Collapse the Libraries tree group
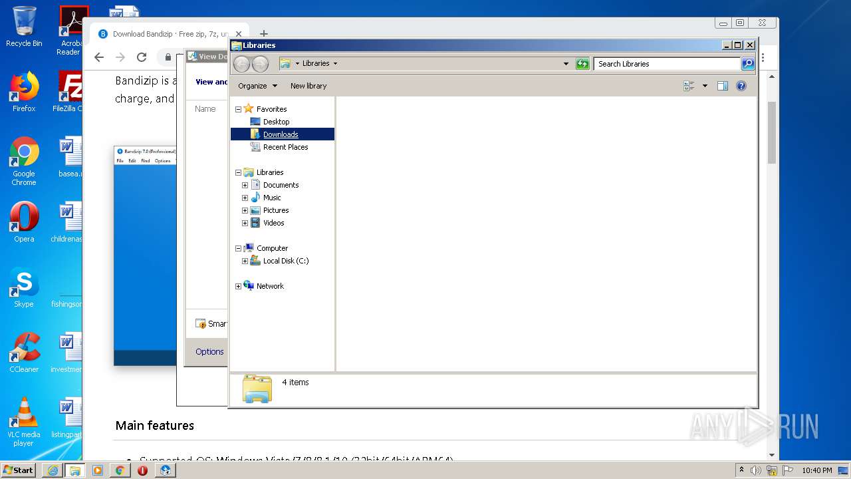851x479 pixels. 238,172
